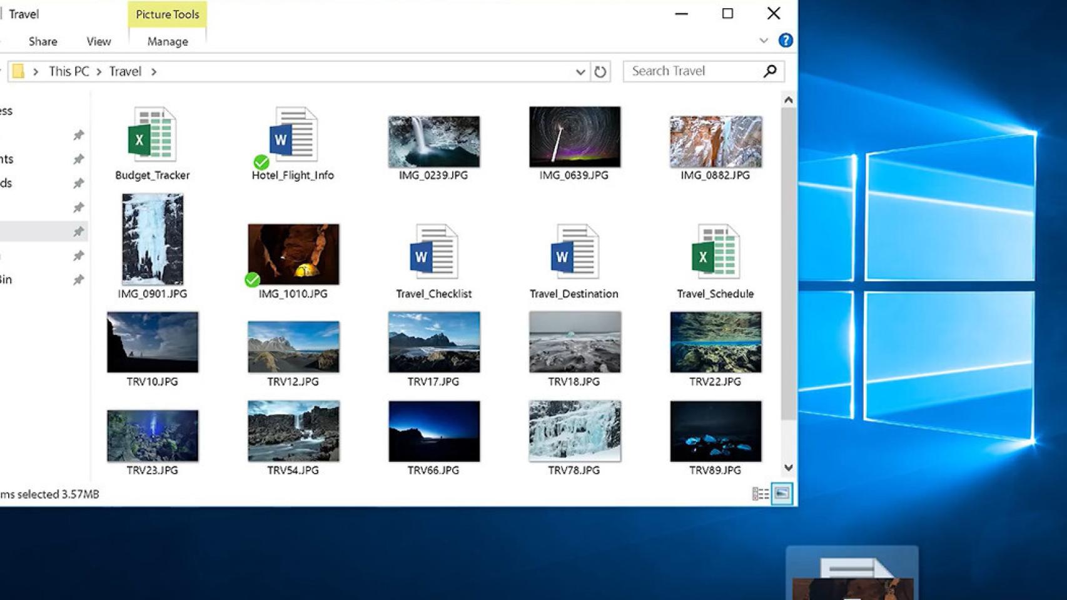Click the Share menu item
This screenshot has width=1067, height=600.
[42, 41]
